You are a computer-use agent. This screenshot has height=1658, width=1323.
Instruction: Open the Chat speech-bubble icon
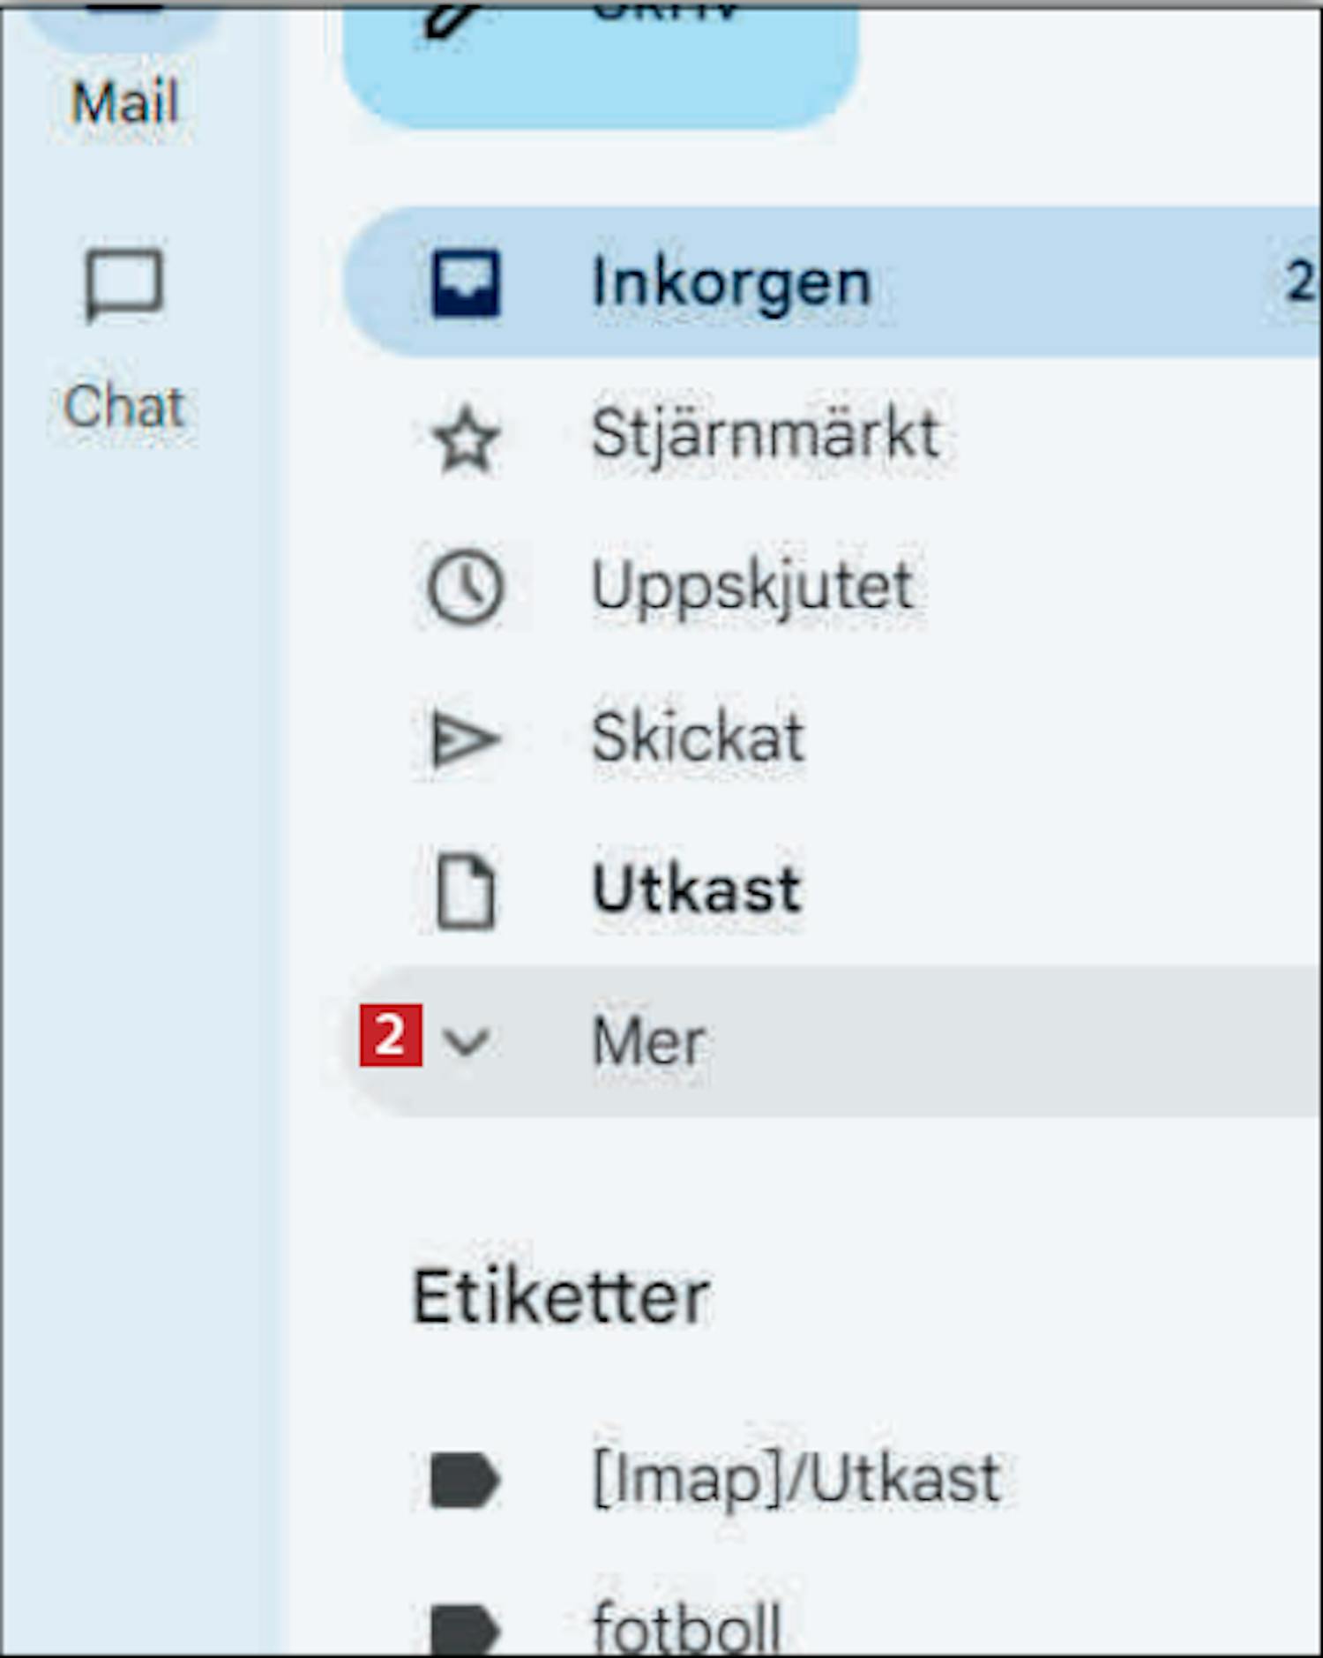[123, 286]
